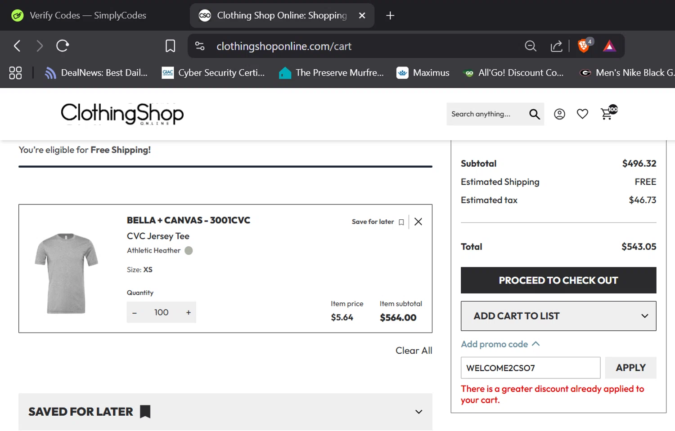Viewport: 675px width, 431px height.
Task: Click the address bar URL
Action: click(284, 46)
